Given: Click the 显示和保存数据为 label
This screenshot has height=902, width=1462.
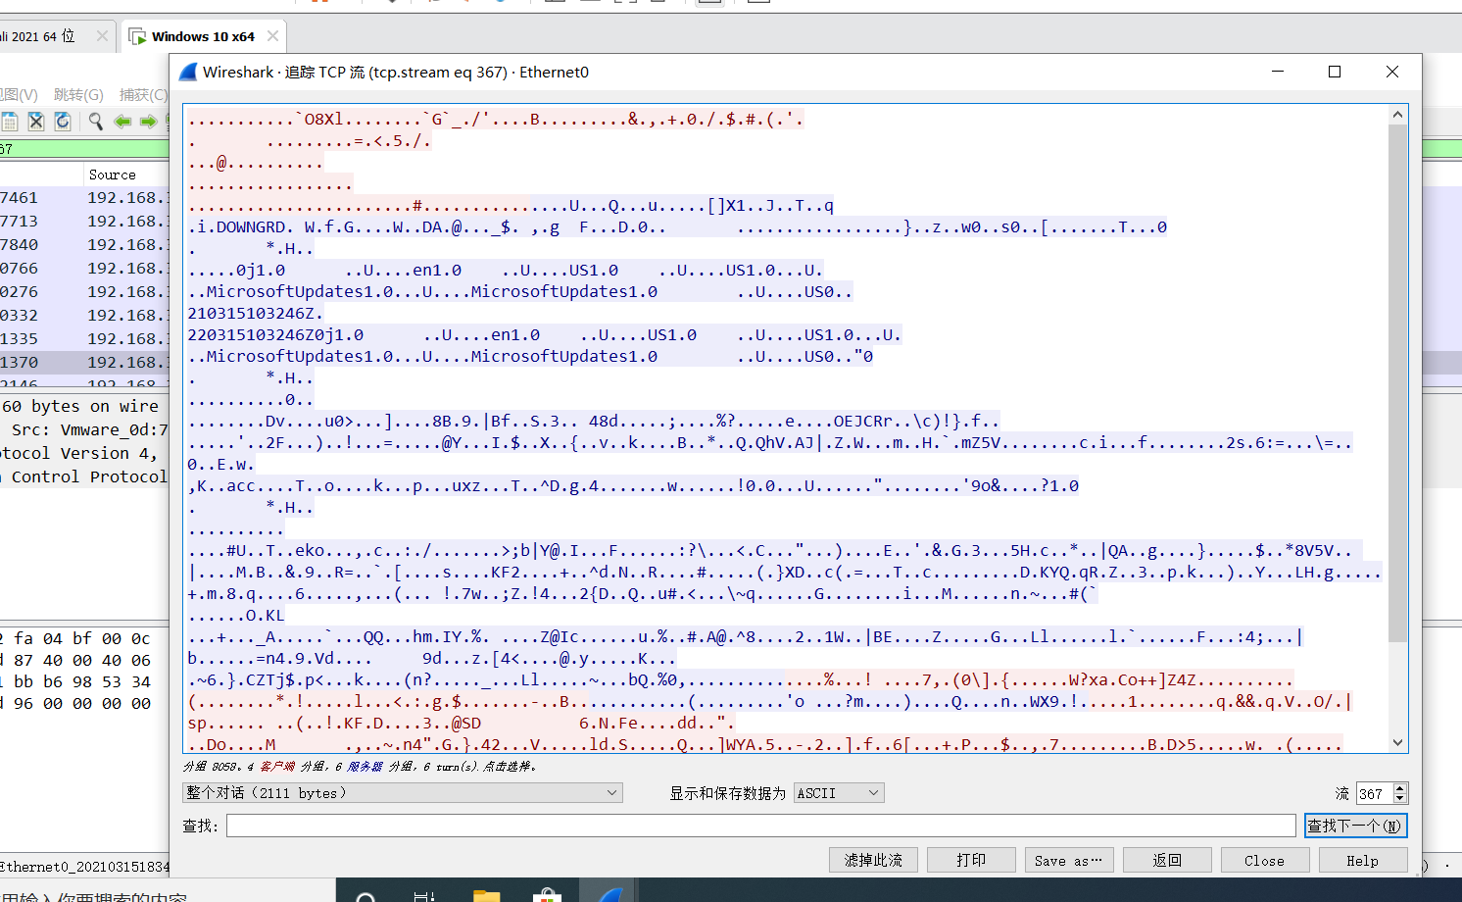Looking at the screenshot, I should point(727,793).
